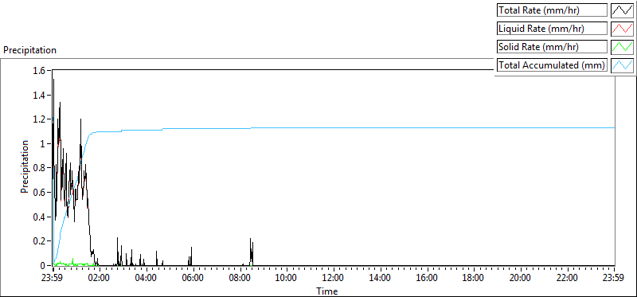Click the rate spike just before 06:00
The width and height of the screenshot is (637, 297).
[190, 256]
